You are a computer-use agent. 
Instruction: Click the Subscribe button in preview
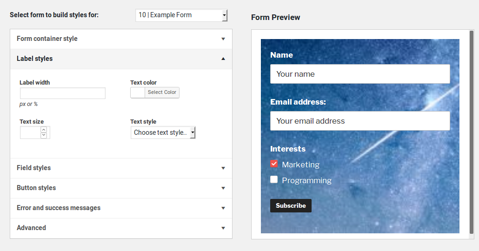[x=291, y=205]
